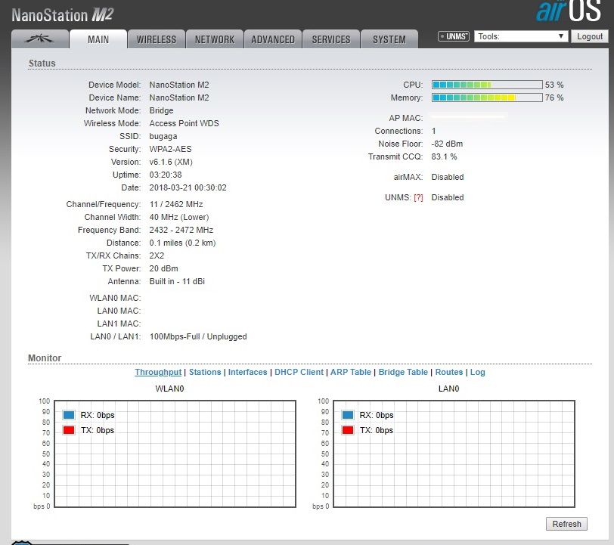
Task: Show the Interfaces monitor view
Action: coord(247,372)
